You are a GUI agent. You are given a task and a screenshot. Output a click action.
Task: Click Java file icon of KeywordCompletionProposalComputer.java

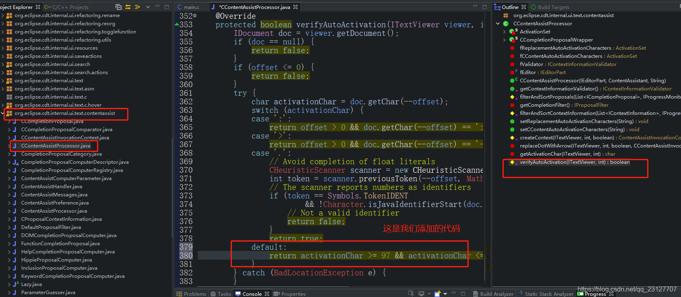click(15, 276)
